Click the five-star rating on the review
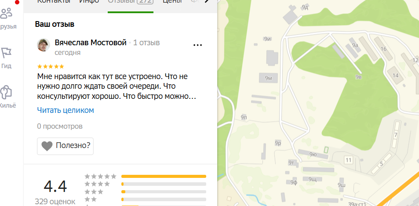 pos(51,66)
